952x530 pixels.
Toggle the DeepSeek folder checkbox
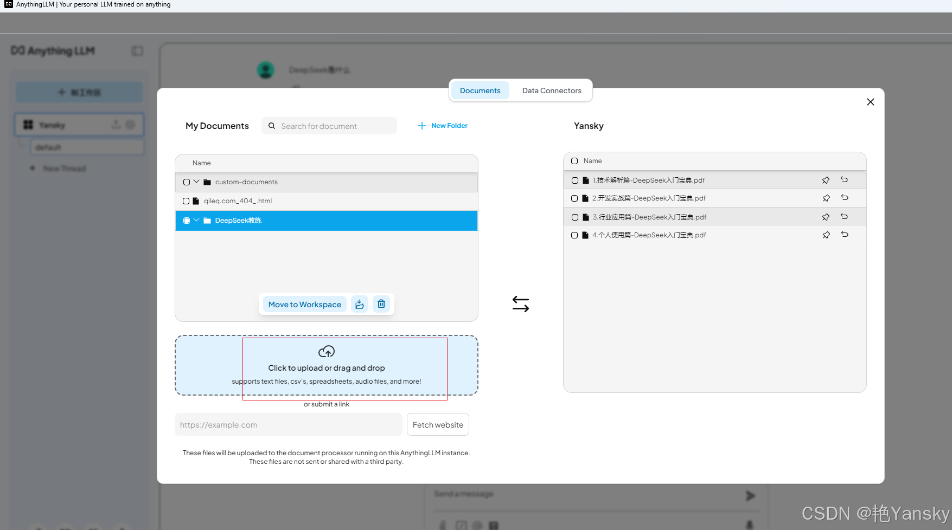click(187, 221)
